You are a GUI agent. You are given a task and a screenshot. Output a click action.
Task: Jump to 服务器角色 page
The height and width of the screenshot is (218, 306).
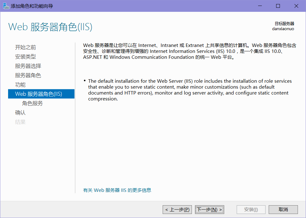click(x=28, y=75)
